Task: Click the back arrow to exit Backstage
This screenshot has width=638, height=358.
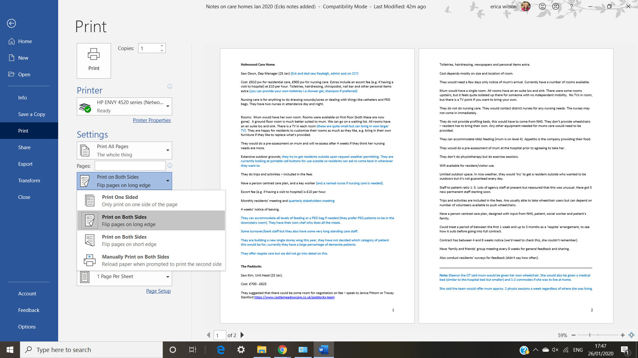Action: click(11, 23)
